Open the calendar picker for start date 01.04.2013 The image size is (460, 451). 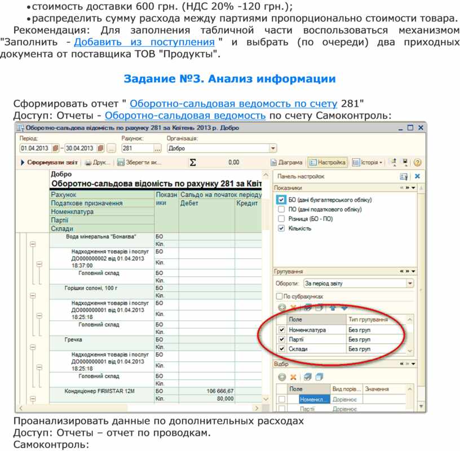(55, 148)
